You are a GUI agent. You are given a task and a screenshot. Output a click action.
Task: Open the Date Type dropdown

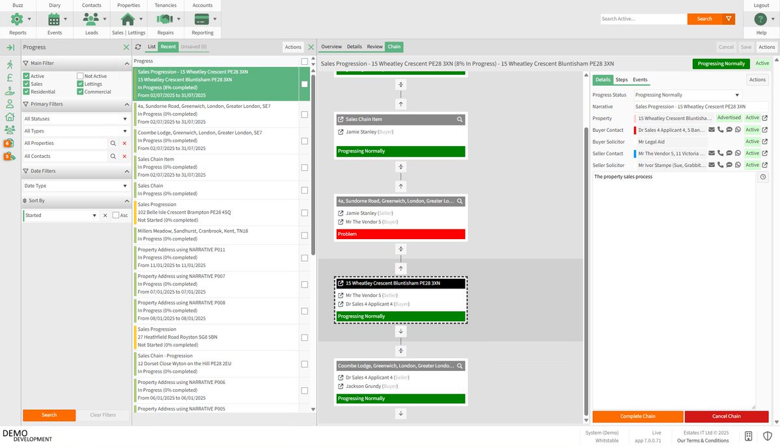76,186
